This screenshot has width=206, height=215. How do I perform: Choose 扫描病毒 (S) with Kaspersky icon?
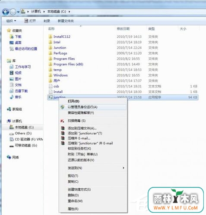pyautogui.click(x=93, y=121)
